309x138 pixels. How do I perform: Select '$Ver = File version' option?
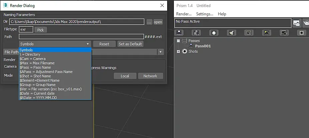tap(55, 89)
